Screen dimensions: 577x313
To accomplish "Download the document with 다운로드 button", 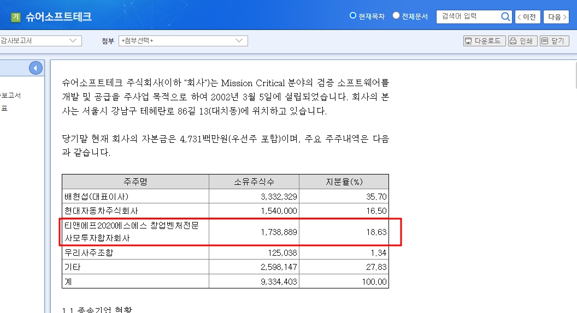I will 483,41.
